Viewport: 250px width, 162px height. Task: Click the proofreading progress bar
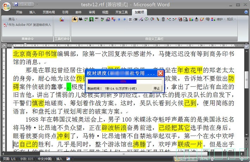coord(124,82)
